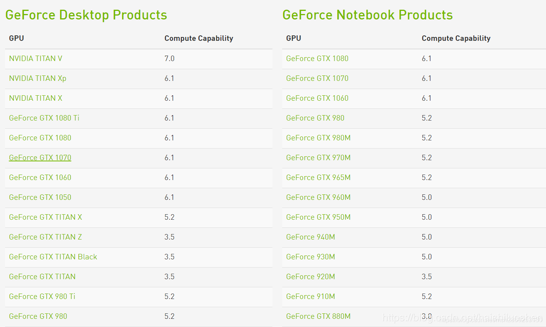Open the NVIDIA TITAN V link
Viewport: 546px width, 327px height.
tap(35, 59)
